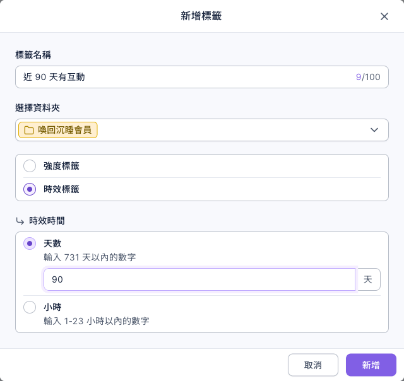This screenshot has width=404, height=381.
Task: Click the 標籤名稱 label
Action: 33,55
